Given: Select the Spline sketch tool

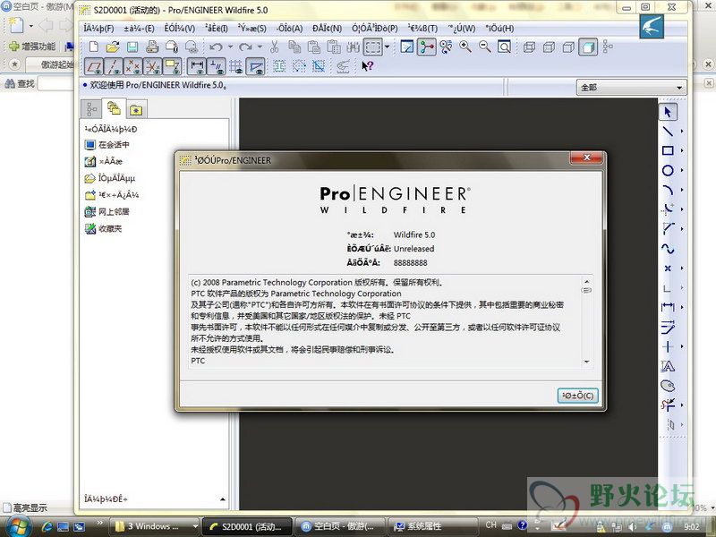Looking at the screenshot, I should click(x=668, y=249).
